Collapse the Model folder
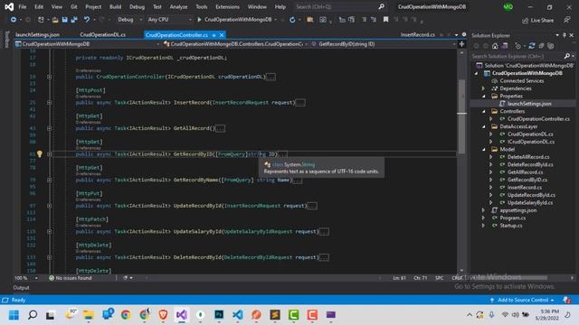579x325 pixels. tap(484, 149)
